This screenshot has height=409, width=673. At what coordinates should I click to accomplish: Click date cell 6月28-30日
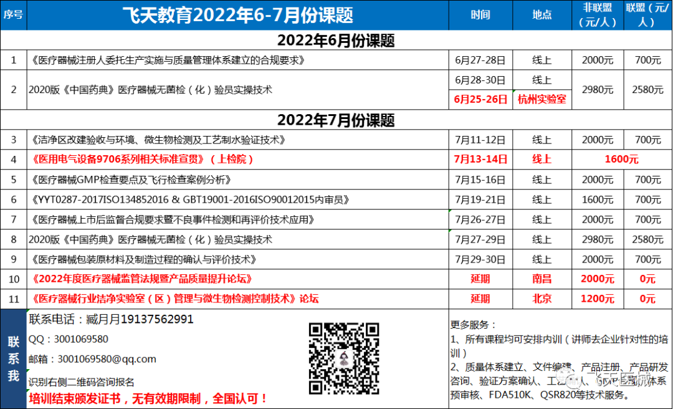click(480, 80)
